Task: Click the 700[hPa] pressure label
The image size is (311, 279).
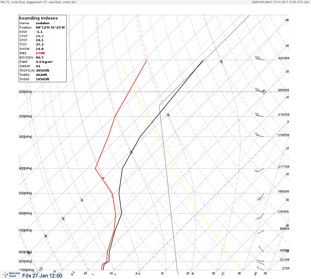Action: pyautogui.click(x=25, y=230)
